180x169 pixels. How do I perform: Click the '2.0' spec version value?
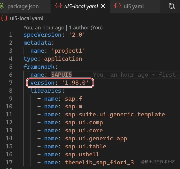pyautogui.click(x=77, y=35)
